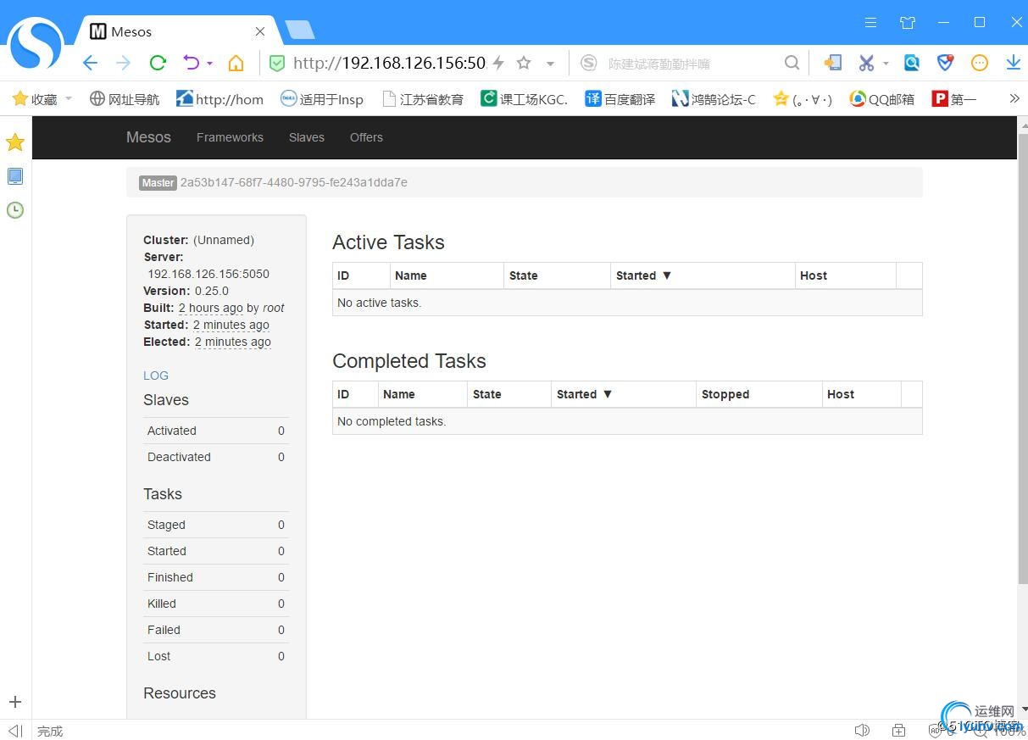This screenshot has width=1028, height=740.
Task: Click the device sync extension icon
Action: (832, 63)
